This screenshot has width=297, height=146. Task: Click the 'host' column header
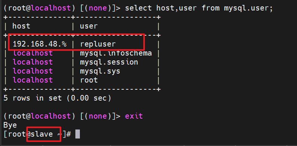21,26
